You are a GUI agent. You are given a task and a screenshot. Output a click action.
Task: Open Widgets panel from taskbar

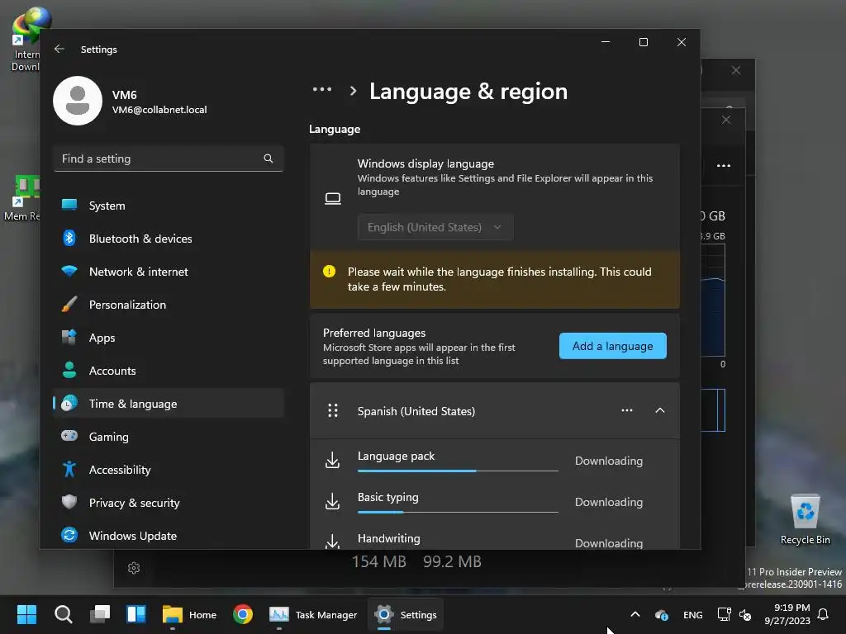click(x=136, y=614)
